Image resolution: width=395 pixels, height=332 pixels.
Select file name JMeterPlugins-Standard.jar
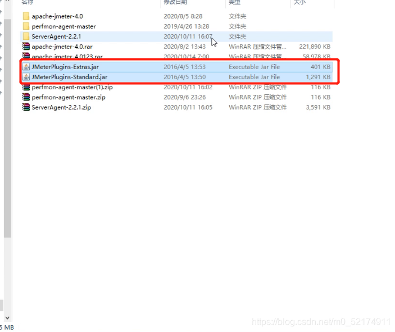pyautogui.click(x=70, y=77)
